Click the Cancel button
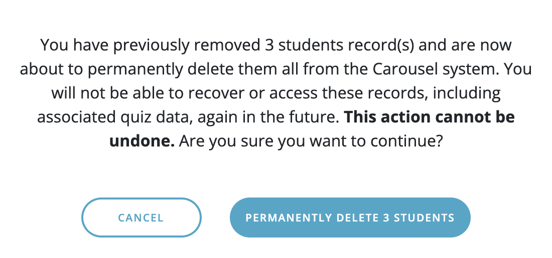The width and height of the screenshot is (552, 258). tap(141, 217)
